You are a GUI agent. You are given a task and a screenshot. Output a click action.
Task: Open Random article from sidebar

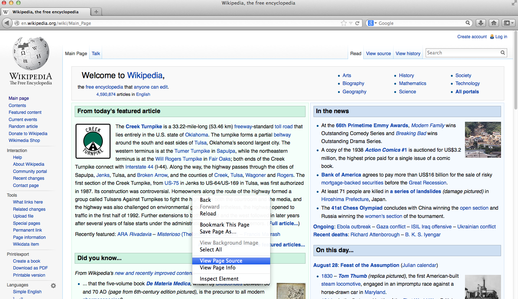(x=23, y=126)
